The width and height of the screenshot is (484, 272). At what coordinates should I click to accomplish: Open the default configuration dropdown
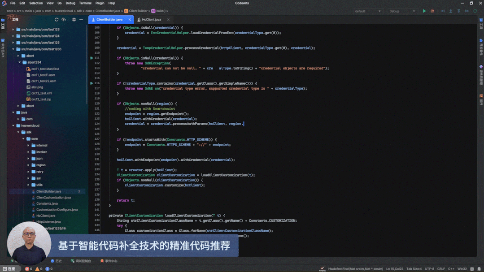tap(367, 11)
